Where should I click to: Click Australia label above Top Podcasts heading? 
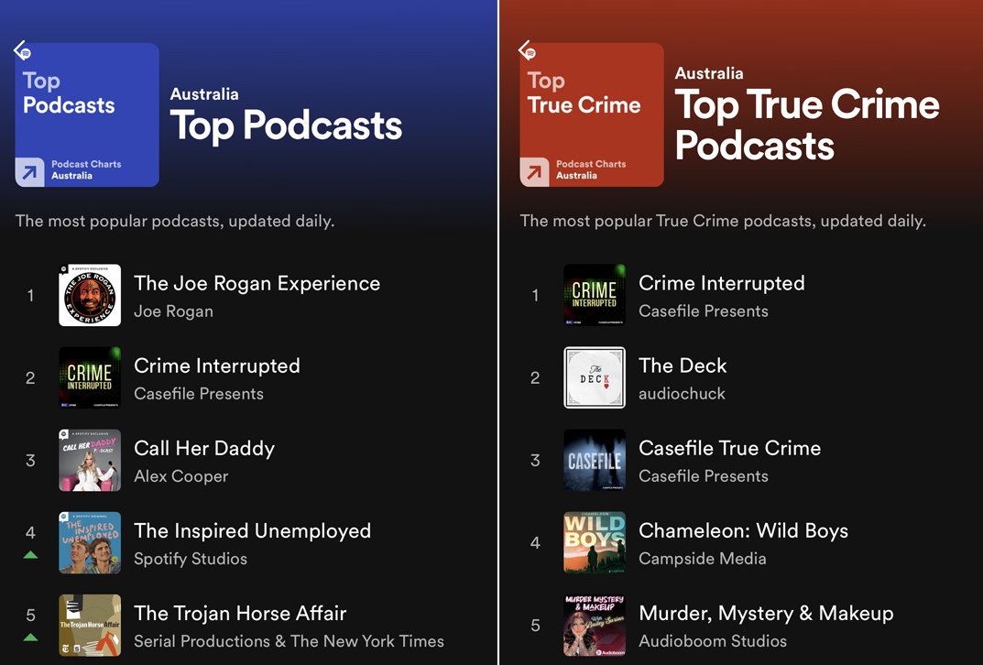[204, 94]
